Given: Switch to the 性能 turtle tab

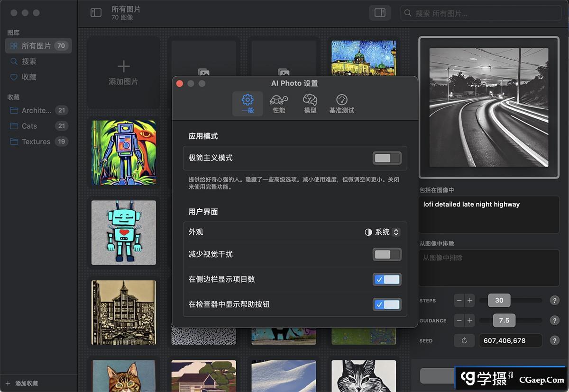Looking at the screenshot, I should tap(279, 103).
